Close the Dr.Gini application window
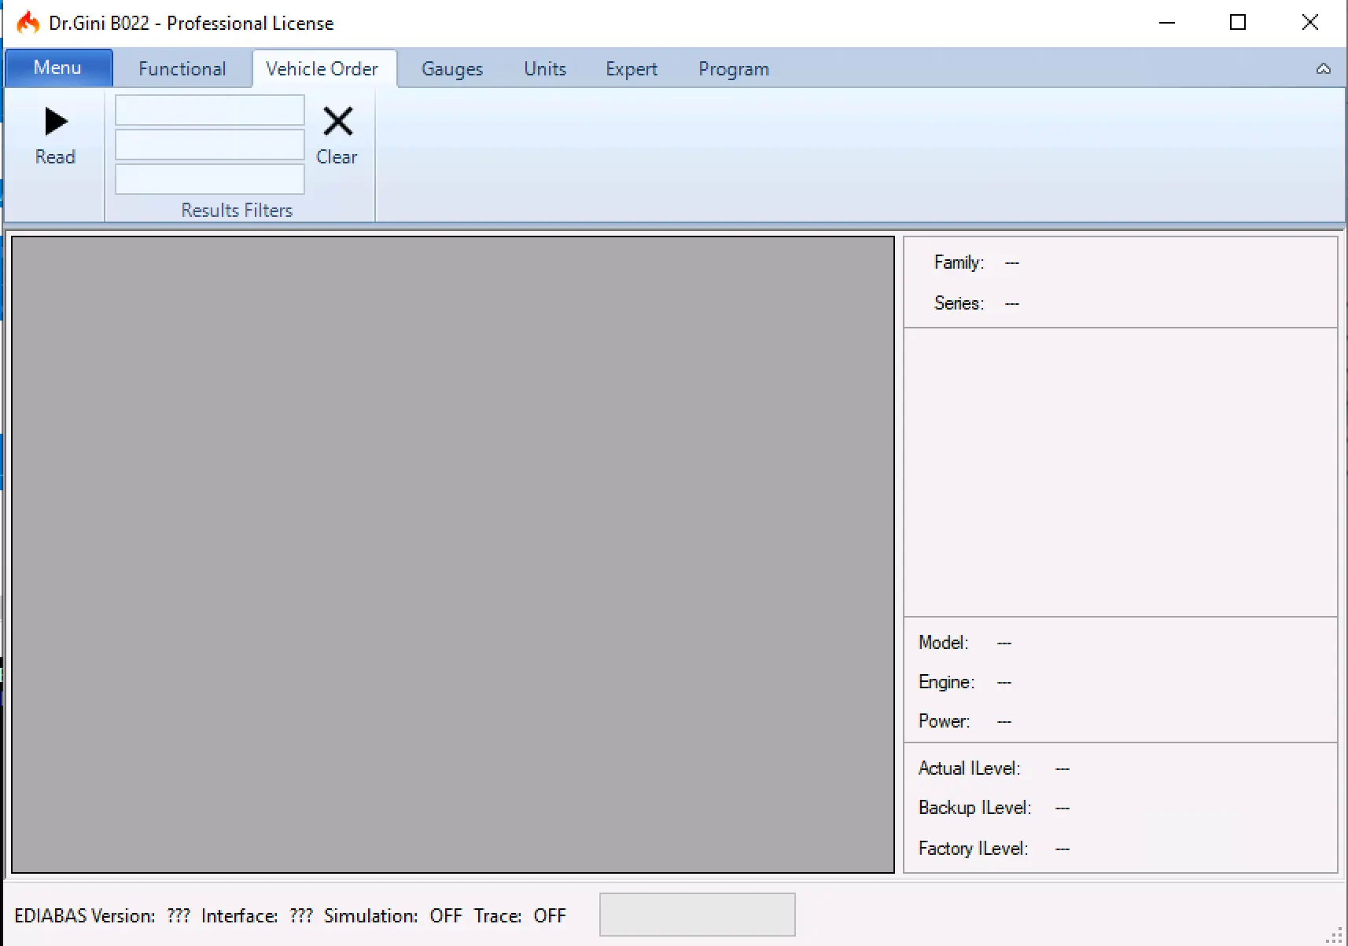 [1309, 23]
